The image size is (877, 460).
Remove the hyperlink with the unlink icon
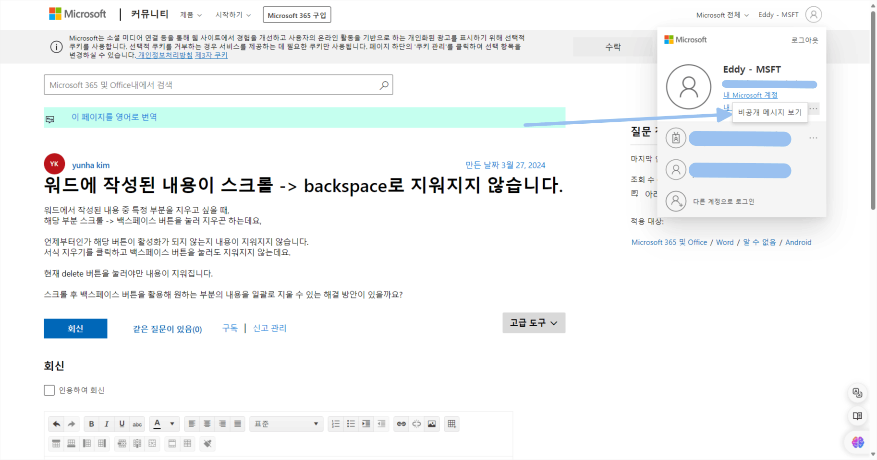coord(416,424)
